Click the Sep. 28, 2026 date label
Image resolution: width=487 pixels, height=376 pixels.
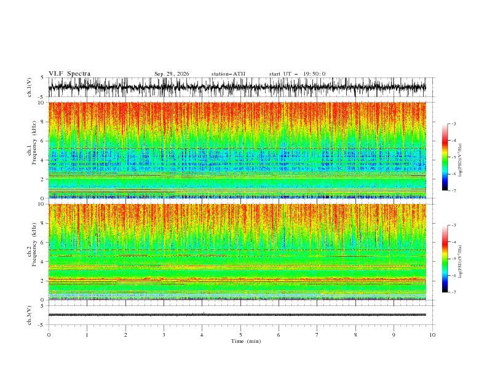point(172,74)
